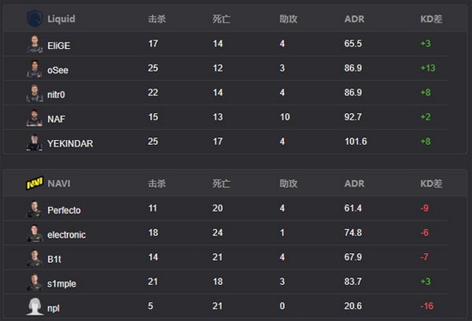Click oSee's +13 KD difference value
472x321 pixels.
[x=427, y=68]
